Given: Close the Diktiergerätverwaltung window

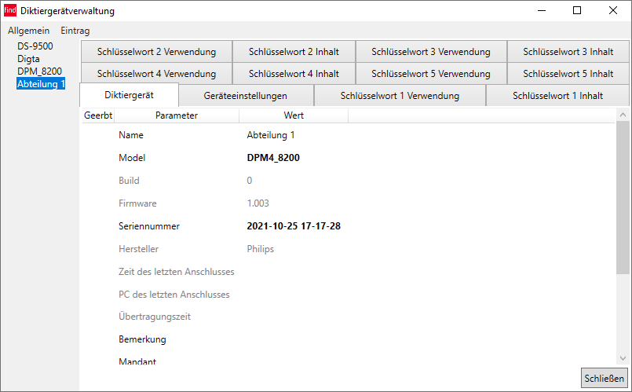Looking at the screenshot, I should pos(613,10).
